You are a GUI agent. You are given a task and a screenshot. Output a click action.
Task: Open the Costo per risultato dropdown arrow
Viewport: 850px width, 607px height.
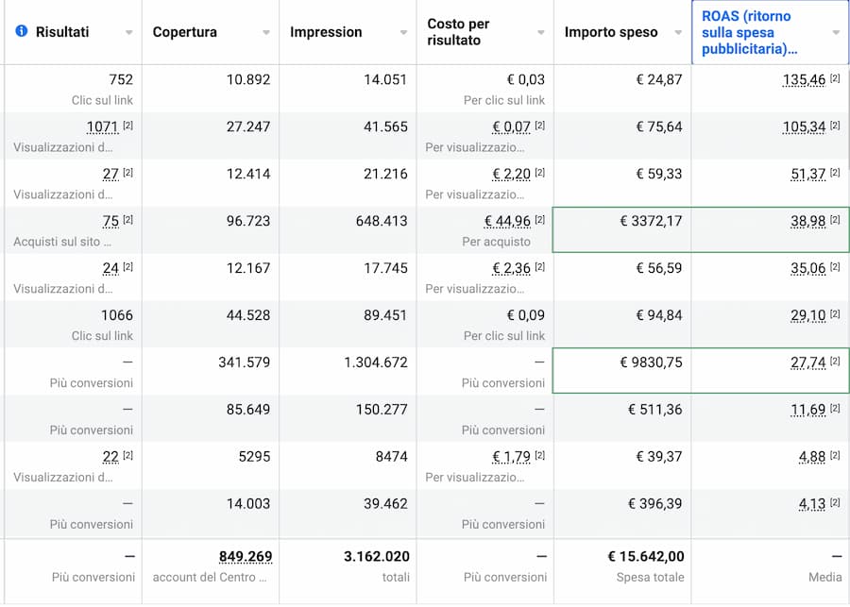[x=541, y=32]
